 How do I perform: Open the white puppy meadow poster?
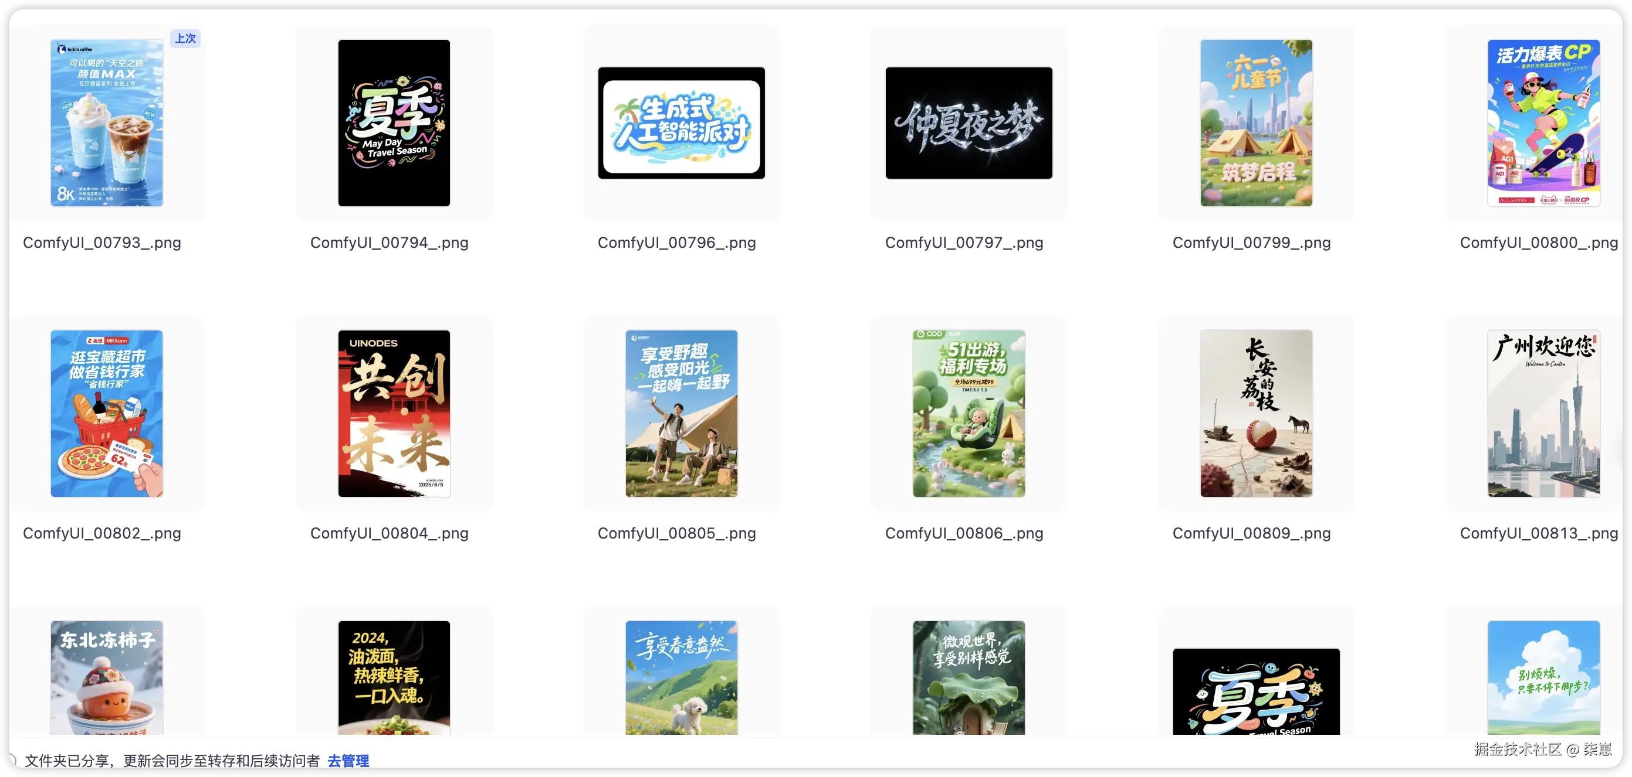click(x=681, y=677)
